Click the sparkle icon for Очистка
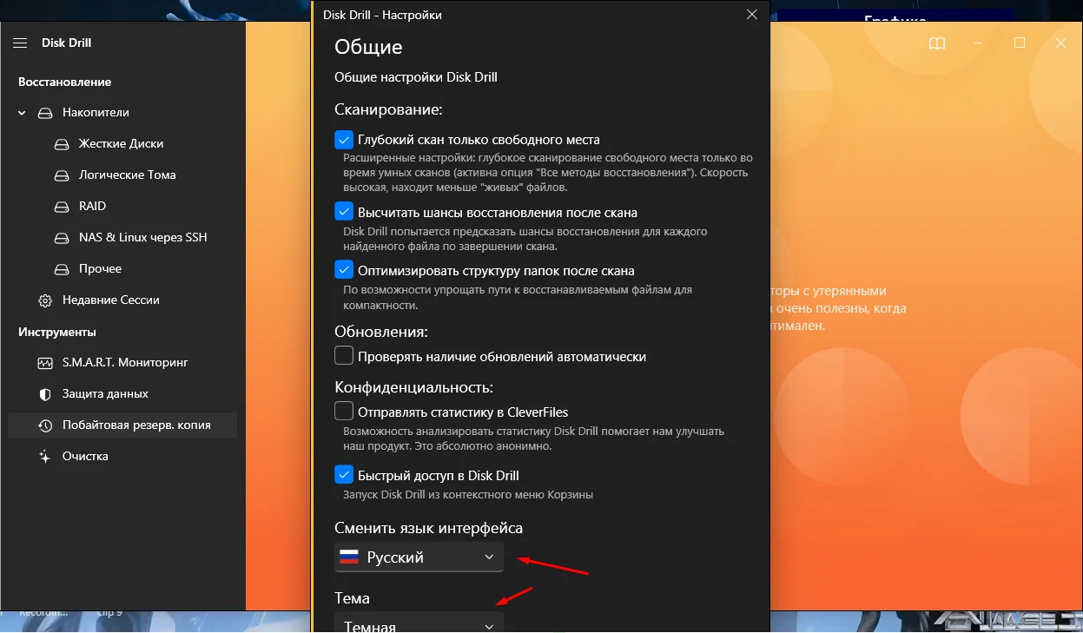This screenshot has width=1083, height=633. 45,457
